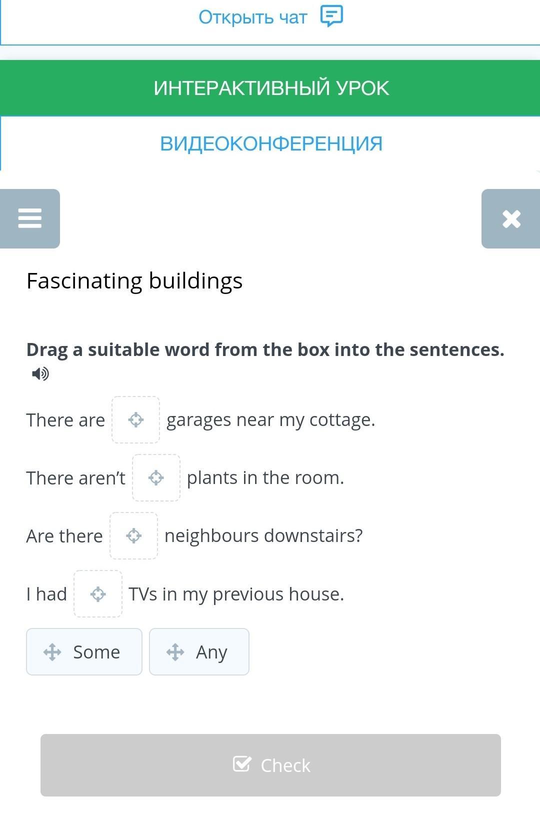
Task: Click the move handle on 'Some'
Action: (52, 652)
